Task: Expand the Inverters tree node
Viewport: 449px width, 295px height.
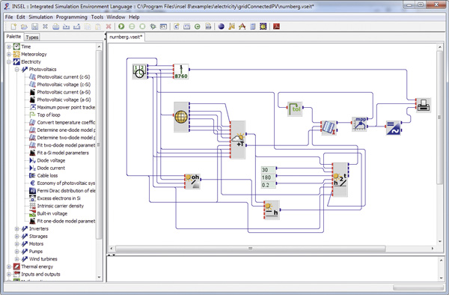Action: tap(17, 228)
